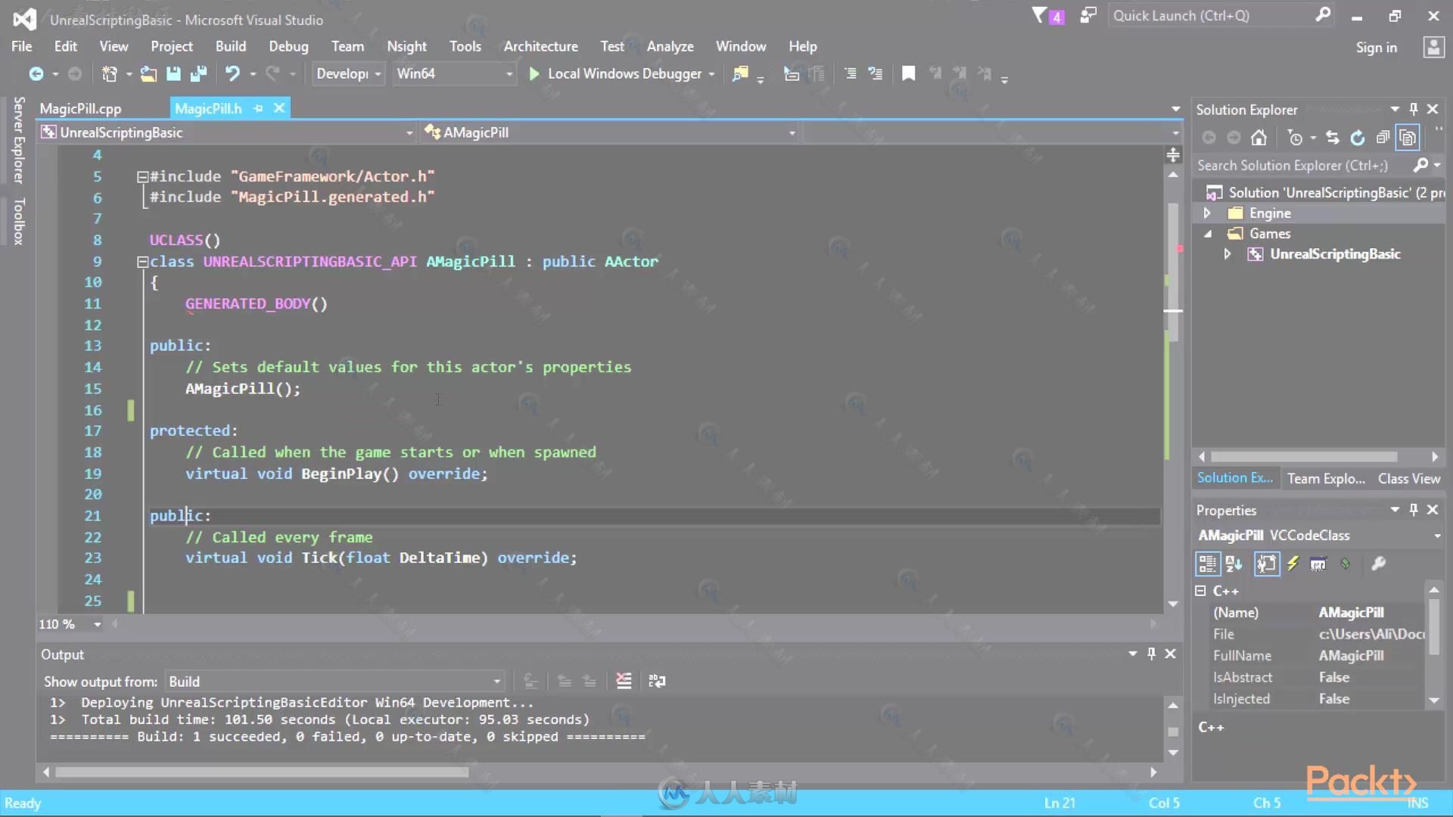Viewport: 1453px width, 817px height.
Task: Refresh the Solution Explorer
Action: click(x=1358, y=138)
